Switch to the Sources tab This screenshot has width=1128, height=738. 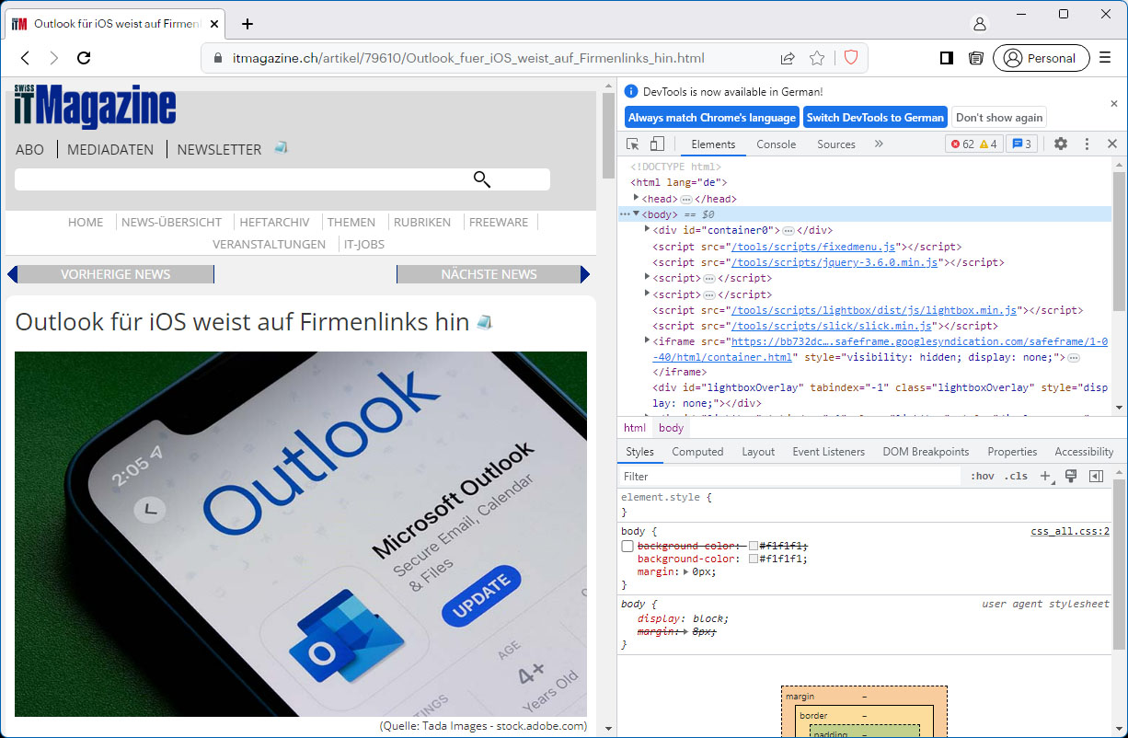(836, 144)
